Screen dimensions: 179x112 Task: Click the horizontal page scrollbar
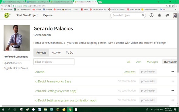(x=86, y=106)
